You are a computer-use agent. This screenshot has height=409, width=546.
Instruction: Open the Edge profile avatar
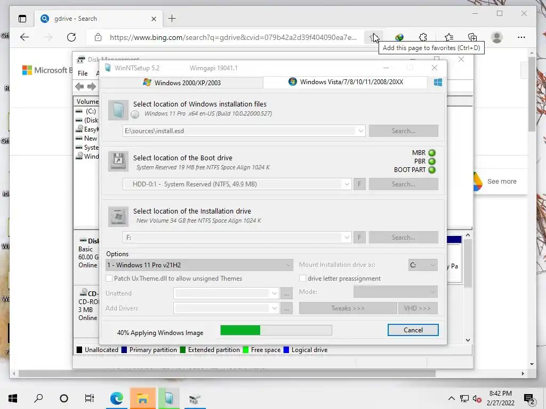(496, 37)
